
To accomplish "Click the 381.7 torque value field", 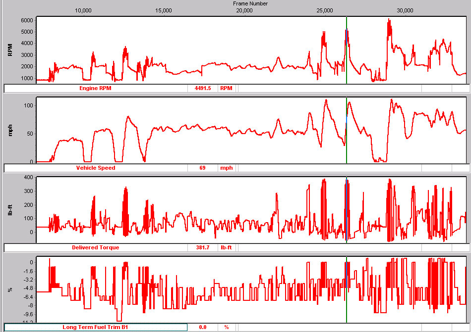I will coord(202,247).
